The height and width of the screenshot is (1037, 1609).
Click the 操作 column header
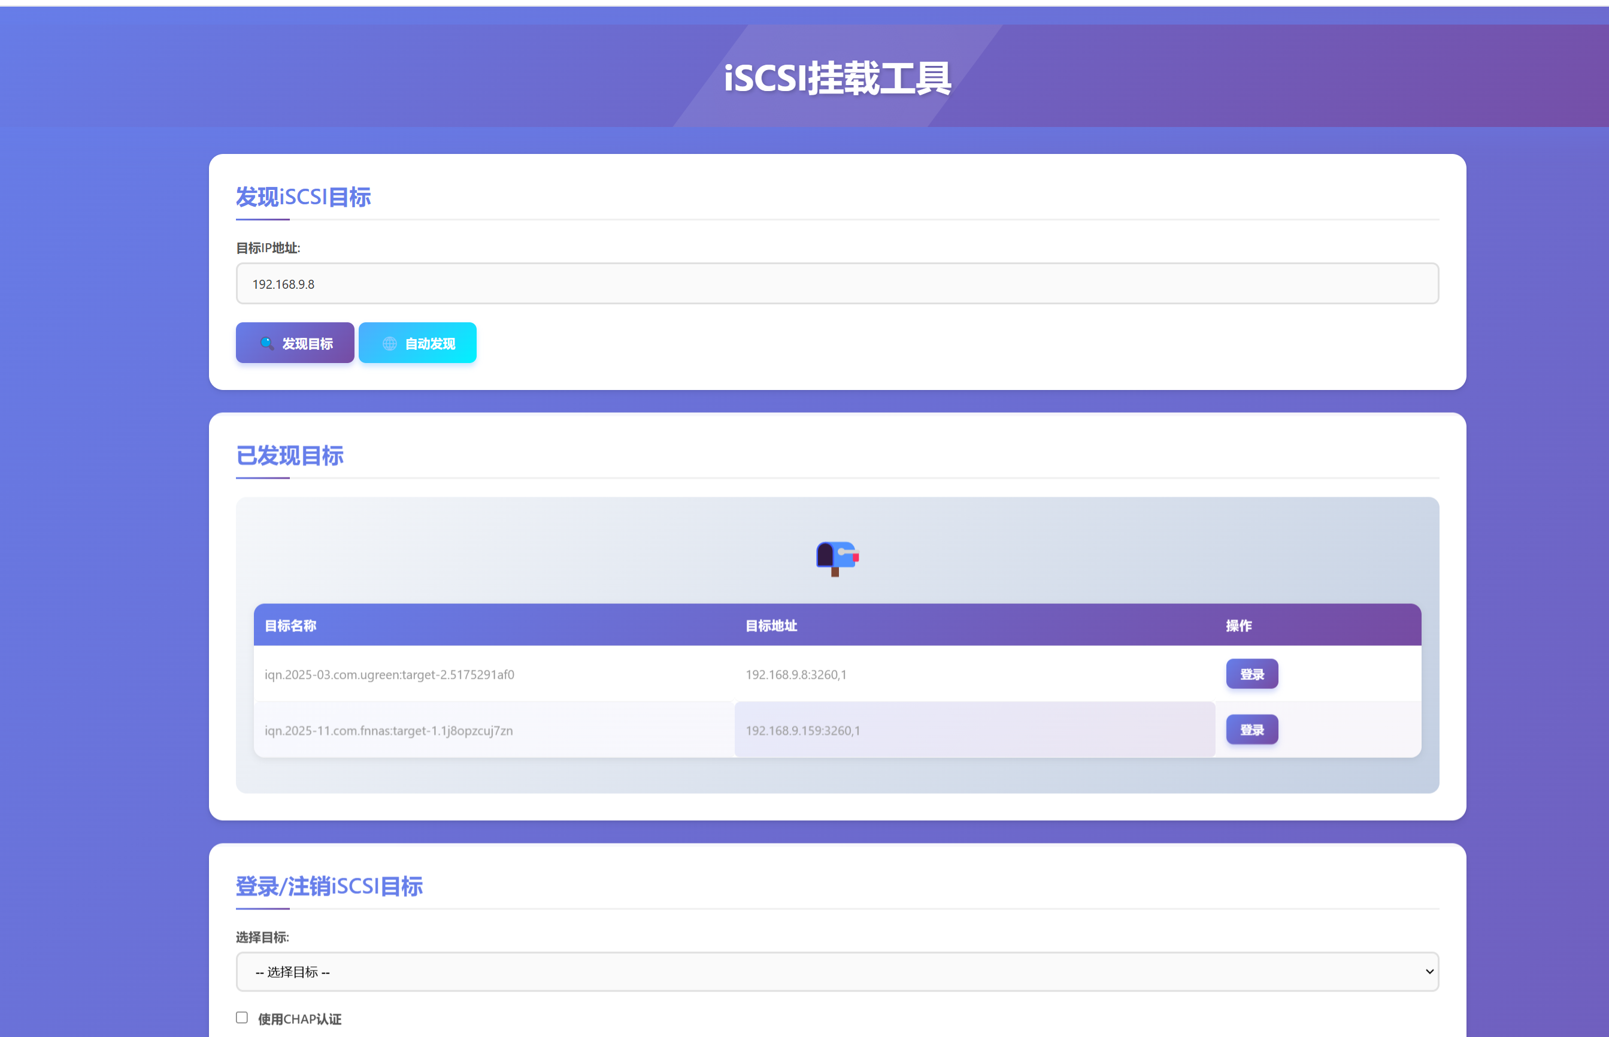(1238, 625)
